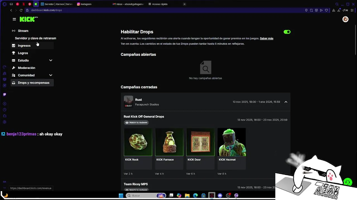Select the KICK Rock drop image
This screenshot has width=357, height=200.
138,142
